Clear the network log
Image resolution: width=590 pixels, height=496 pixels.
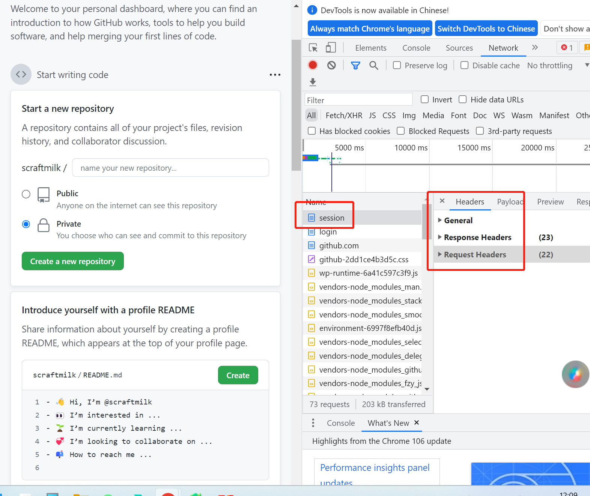click(331, 65)
